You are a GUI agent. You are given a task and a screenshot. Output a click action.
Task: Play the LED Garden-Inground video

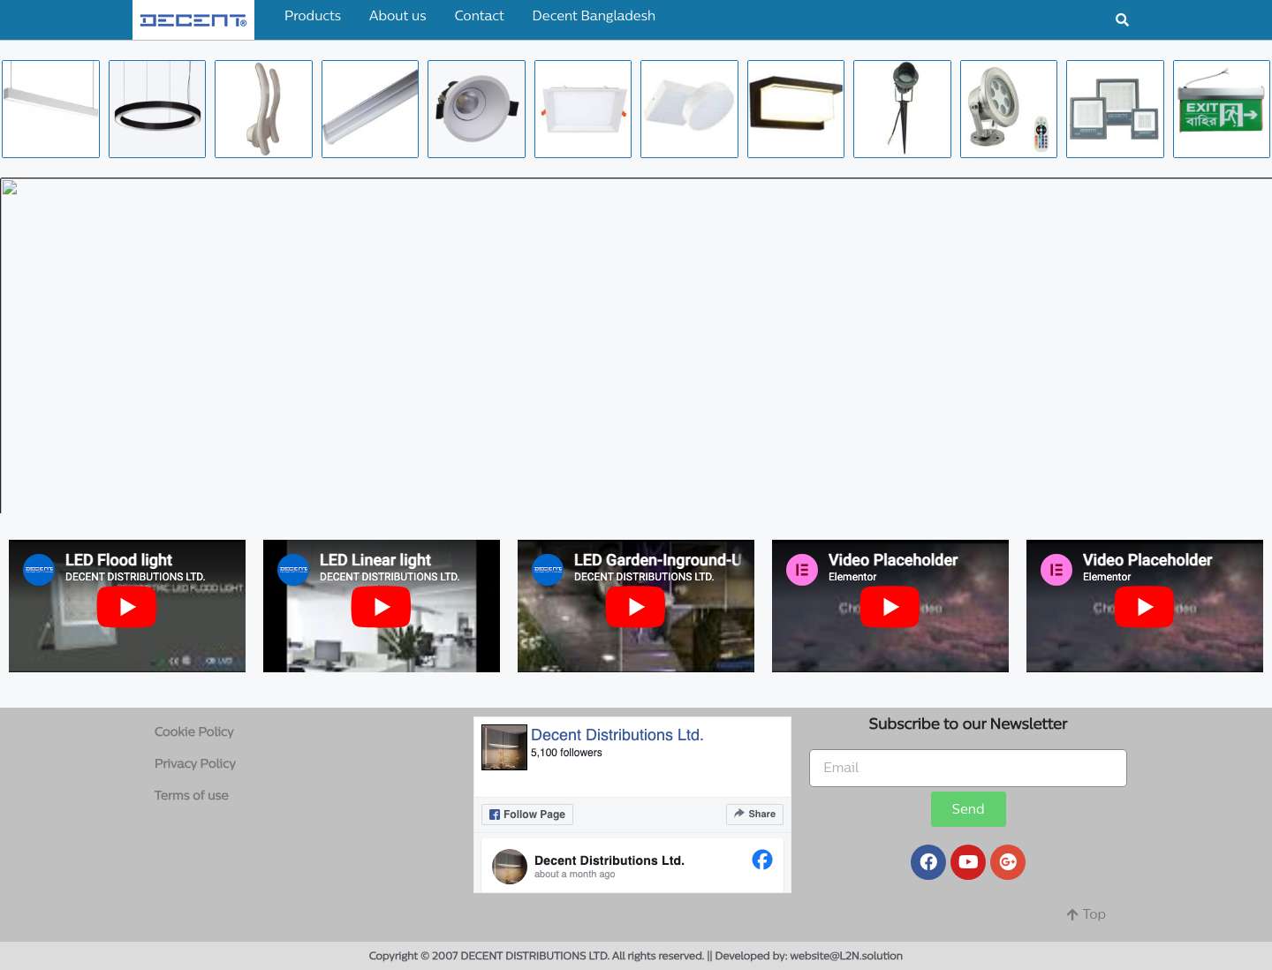point(635,607)
